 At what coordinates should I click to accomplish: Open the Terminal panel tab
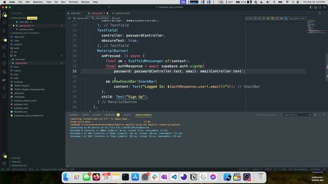tap(73, 114)
